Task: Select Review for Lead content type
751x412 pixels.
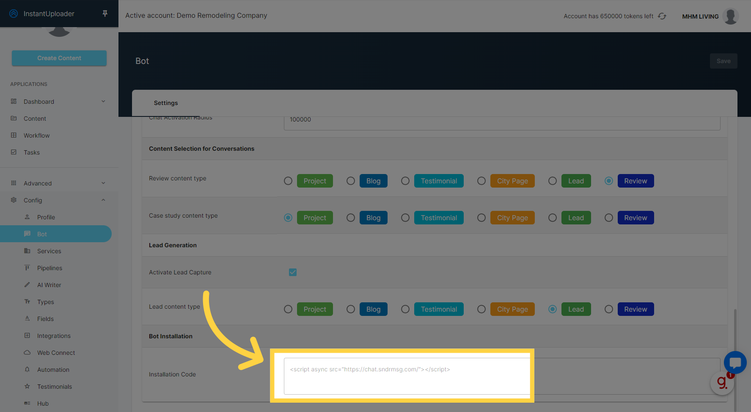Action: pyautogui.click(x=609, y=309)
